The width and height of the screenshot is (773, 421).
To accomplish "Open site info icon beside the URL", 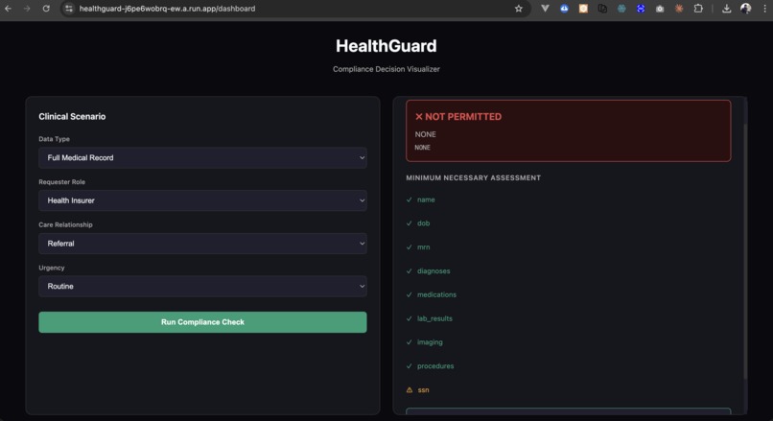I will click(69, 9).
